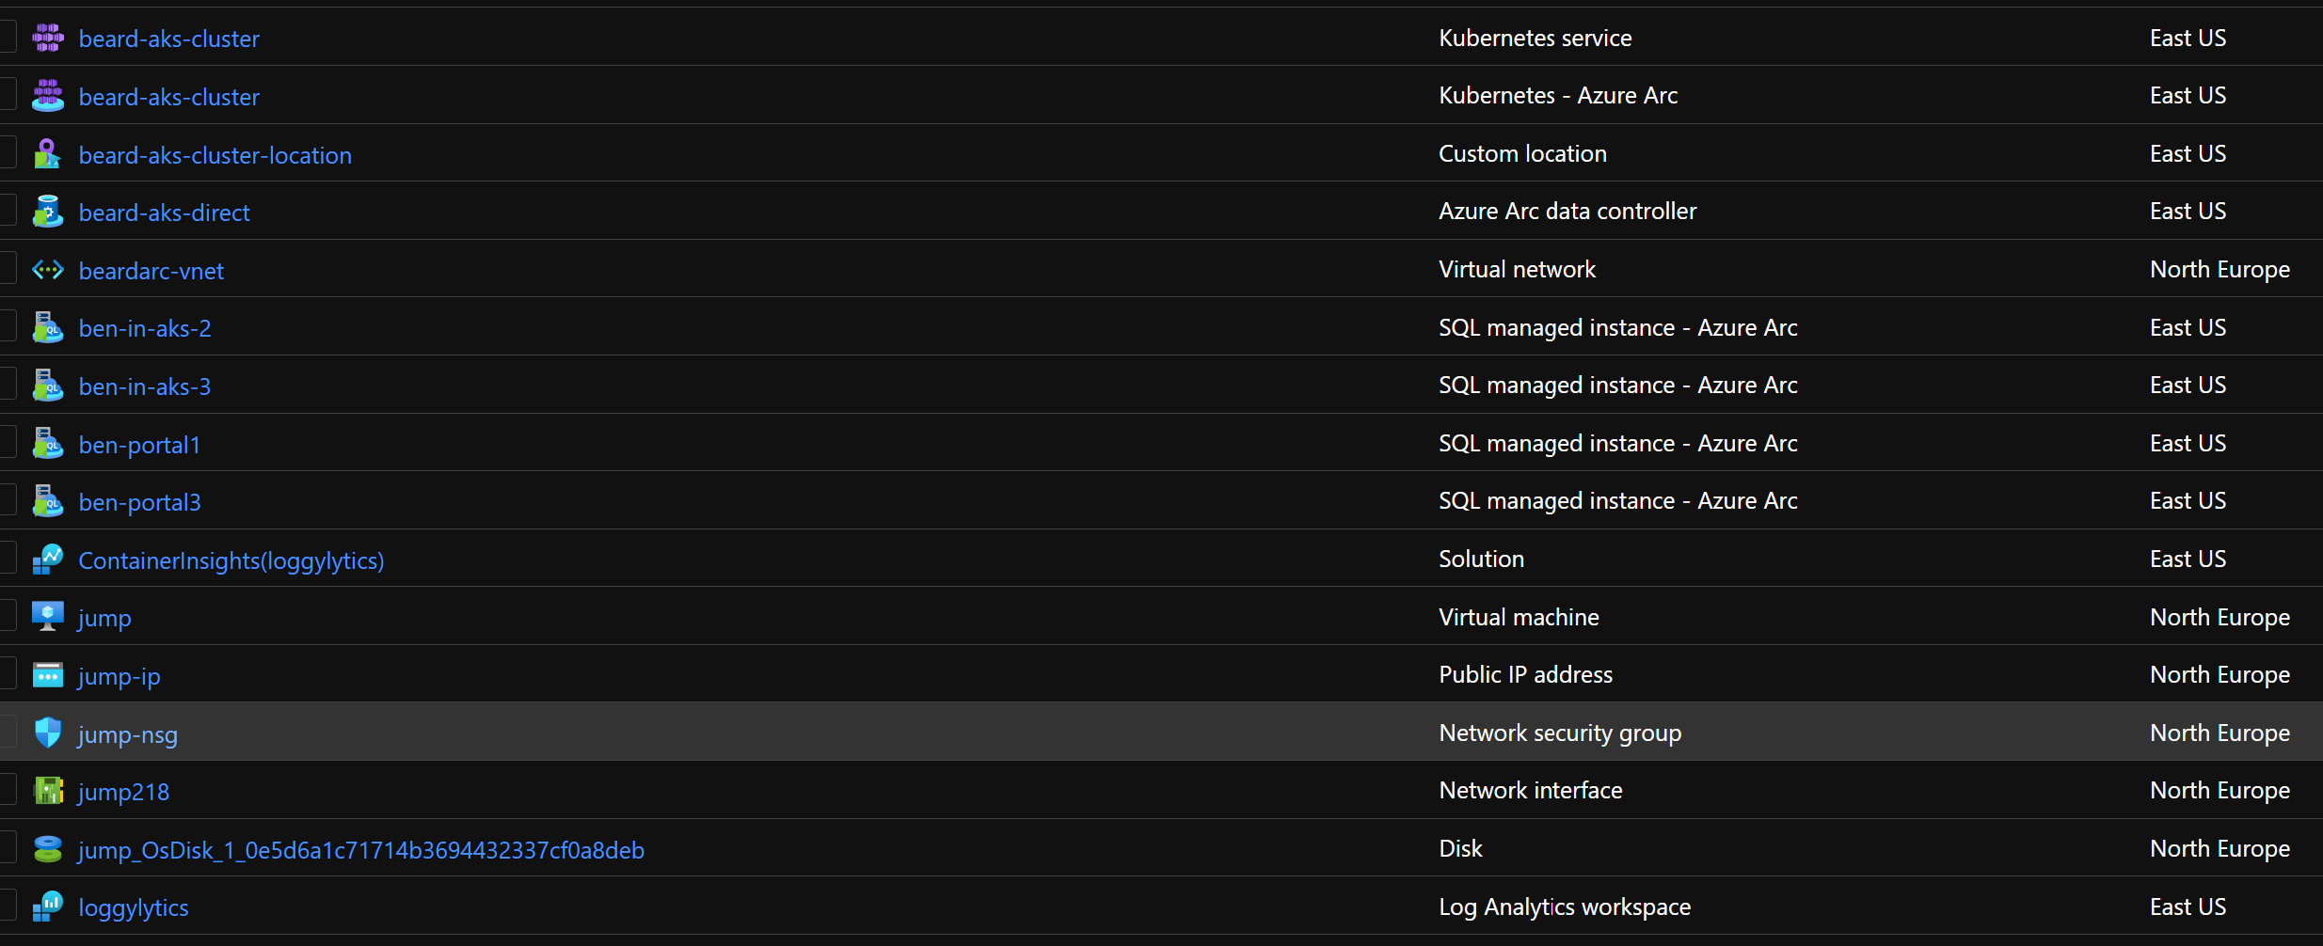Click the SQL managed instance icon beside ben-portal1
Viewport: 2323px width, 946px height.
(48, 444)
